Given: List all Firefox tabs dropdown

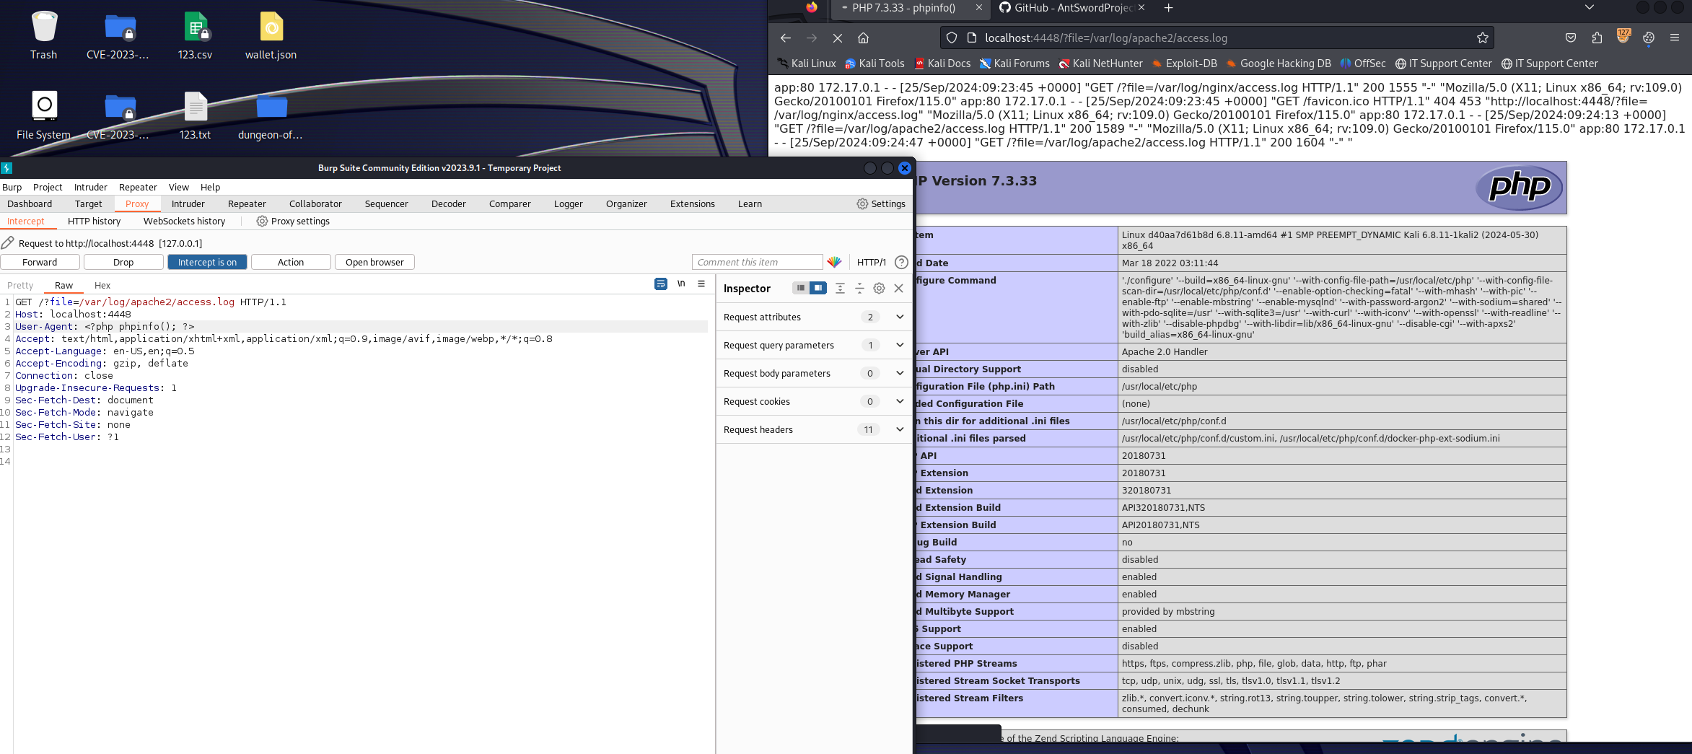Looking at the screenshot, I should click(1590, 7).
